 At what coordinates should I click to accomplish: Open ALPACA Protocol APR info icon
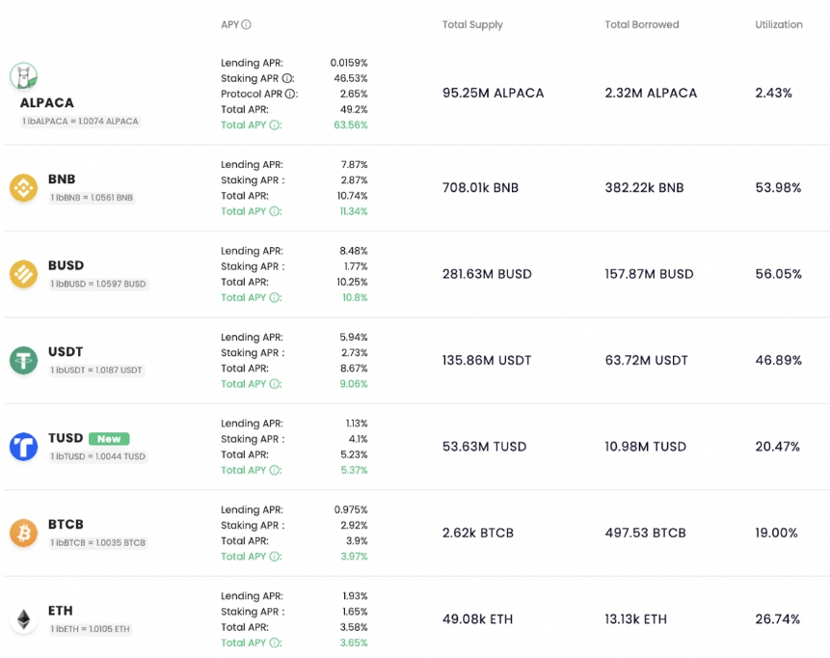click(290, 94)
